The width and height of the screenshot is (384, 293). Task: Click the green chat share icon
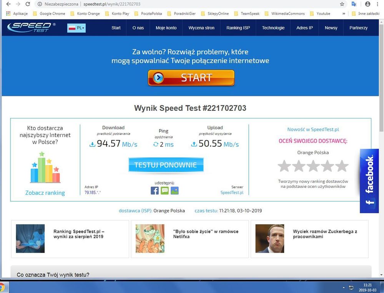[x=165, y=191]
